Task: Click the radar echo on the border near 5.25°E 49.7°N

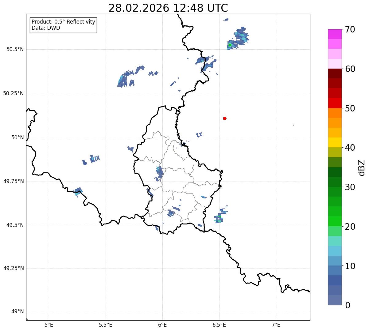Action: (79, 192)
